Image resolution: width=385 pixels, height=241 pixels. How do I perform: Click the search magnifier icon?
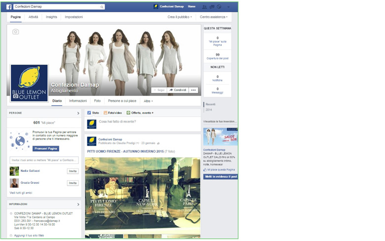click(102, 7)
